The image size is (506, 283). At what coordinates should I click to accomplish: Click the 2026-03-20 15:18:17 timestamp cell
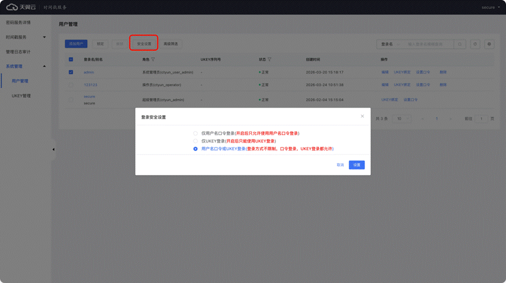[x=325, y=72]
